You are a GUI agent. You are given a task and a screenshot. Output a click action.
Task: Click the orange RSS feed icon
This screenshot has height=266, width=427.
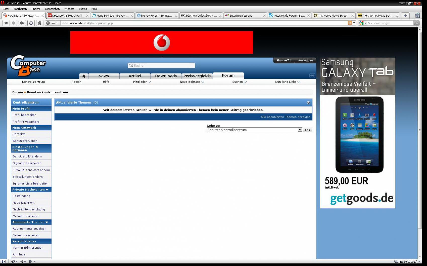[350, 23]
